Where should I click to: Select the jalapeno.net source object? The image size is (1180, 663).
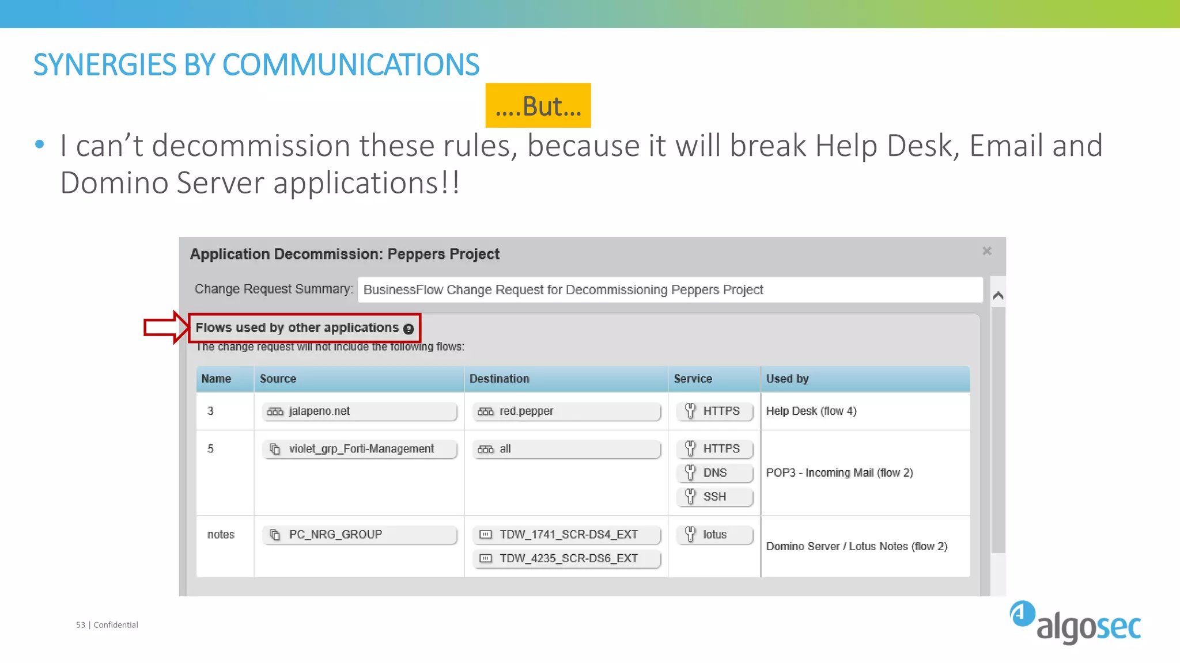(360, 411)
